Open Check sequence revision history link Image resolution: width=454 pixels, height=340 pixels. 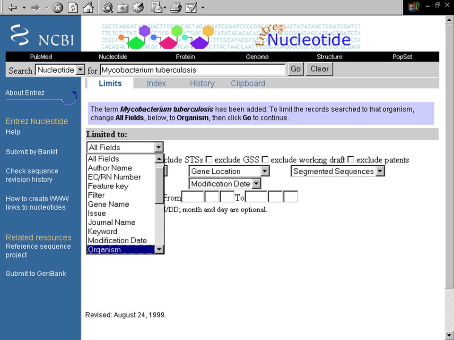32,175
